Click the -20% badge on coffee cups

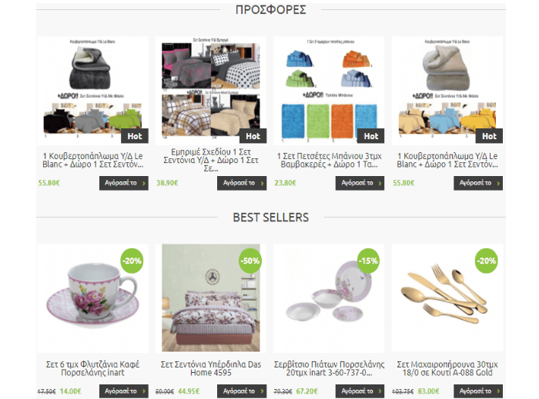132,261
